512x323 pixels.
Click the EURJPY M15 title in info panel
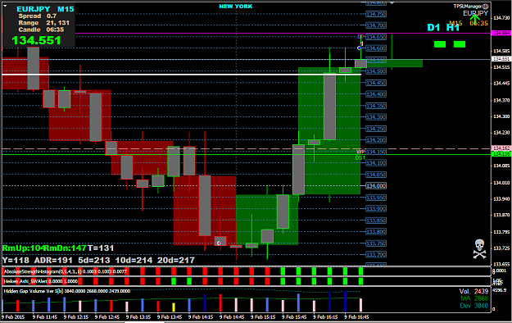(x=45, y=9)
